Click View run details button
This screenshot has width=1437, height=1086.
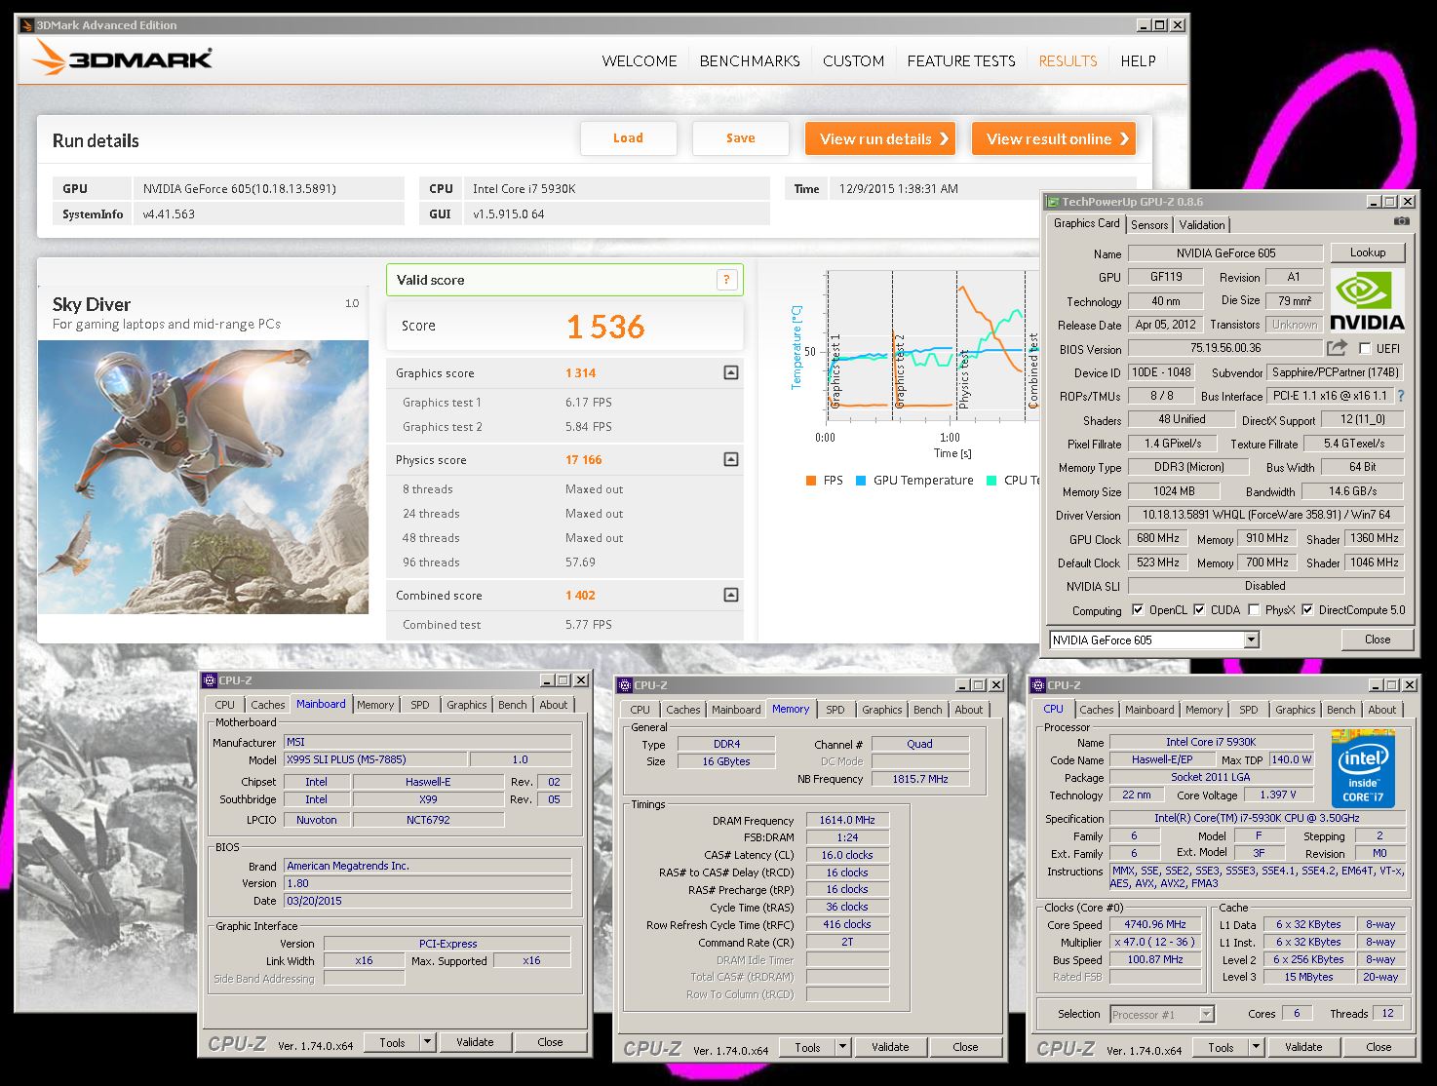tap(879, 138)
